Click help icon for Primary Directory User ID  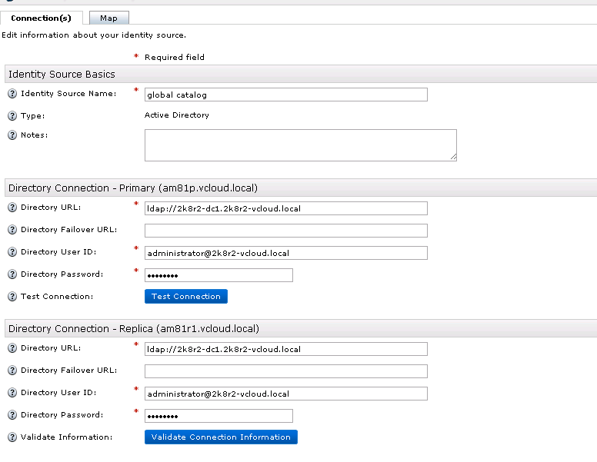click(x=12, y=252)
